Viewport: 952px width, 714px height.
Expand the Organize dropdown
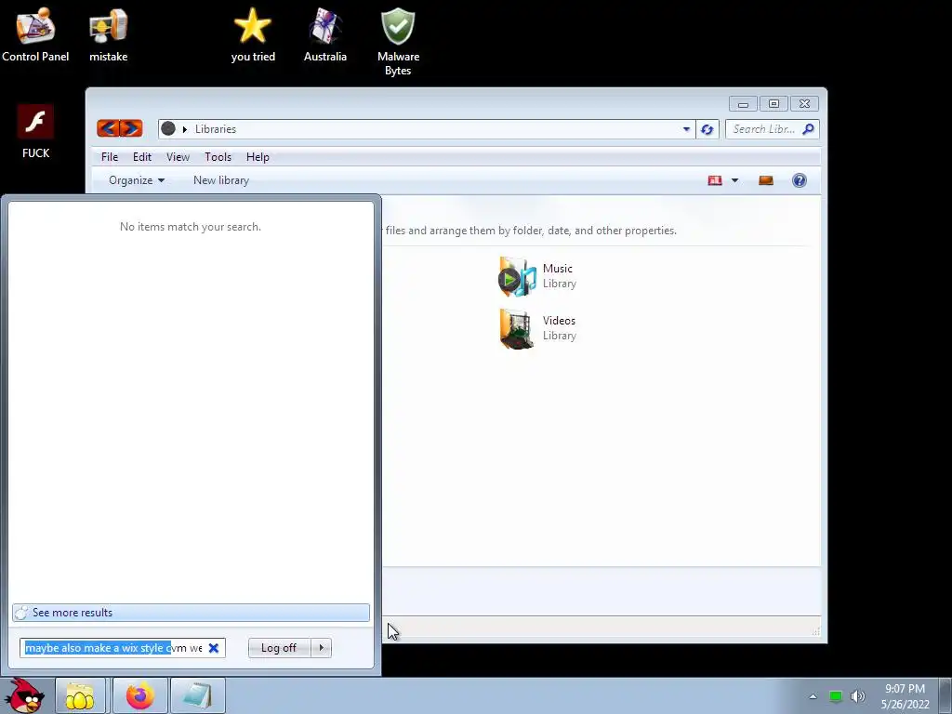(136, 180)
